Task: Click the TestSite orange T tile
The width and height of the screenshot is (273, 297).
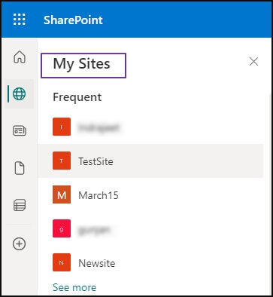Action: [62, 161]
